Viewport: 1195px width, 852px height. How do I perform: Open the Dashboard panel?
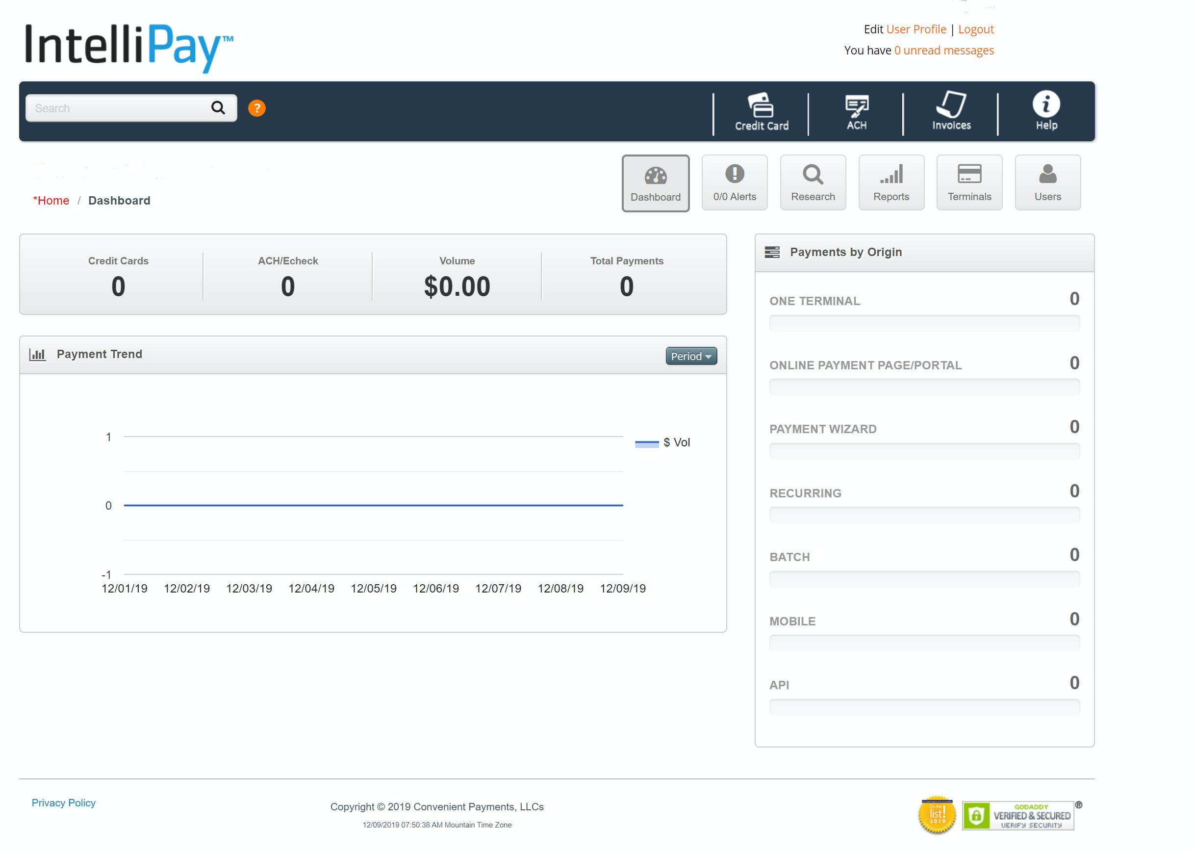[x=656, y=183]
